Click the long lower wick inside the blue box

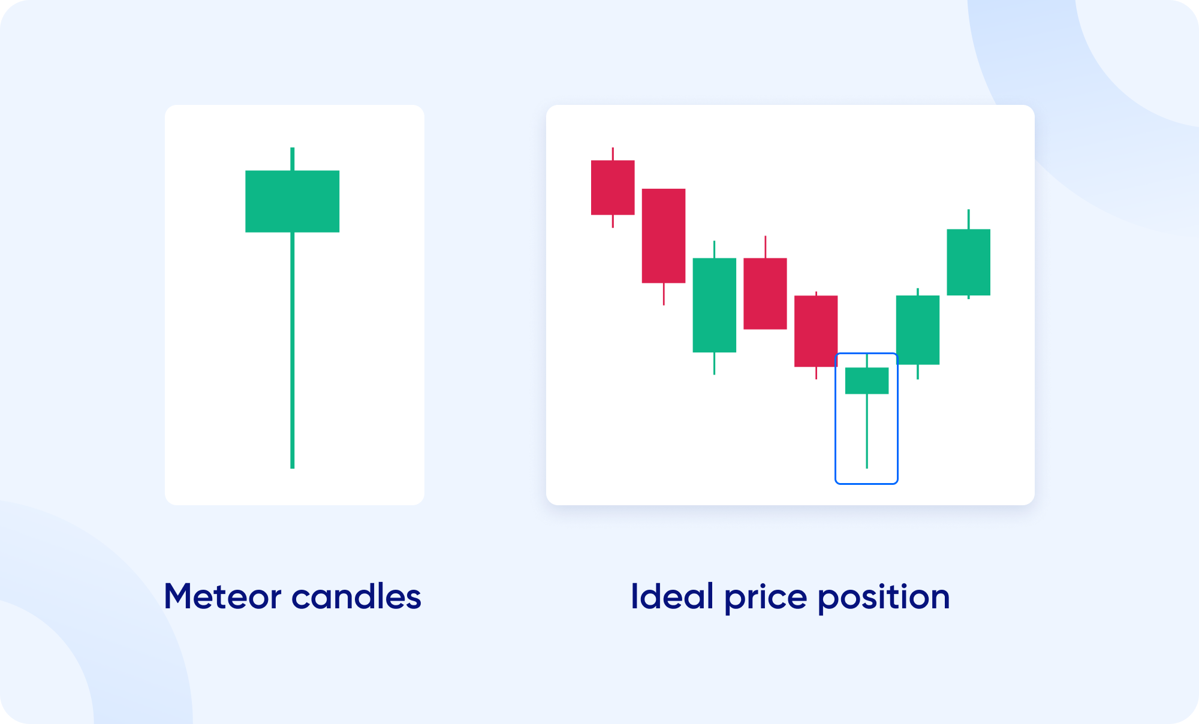tap(866, 432)
